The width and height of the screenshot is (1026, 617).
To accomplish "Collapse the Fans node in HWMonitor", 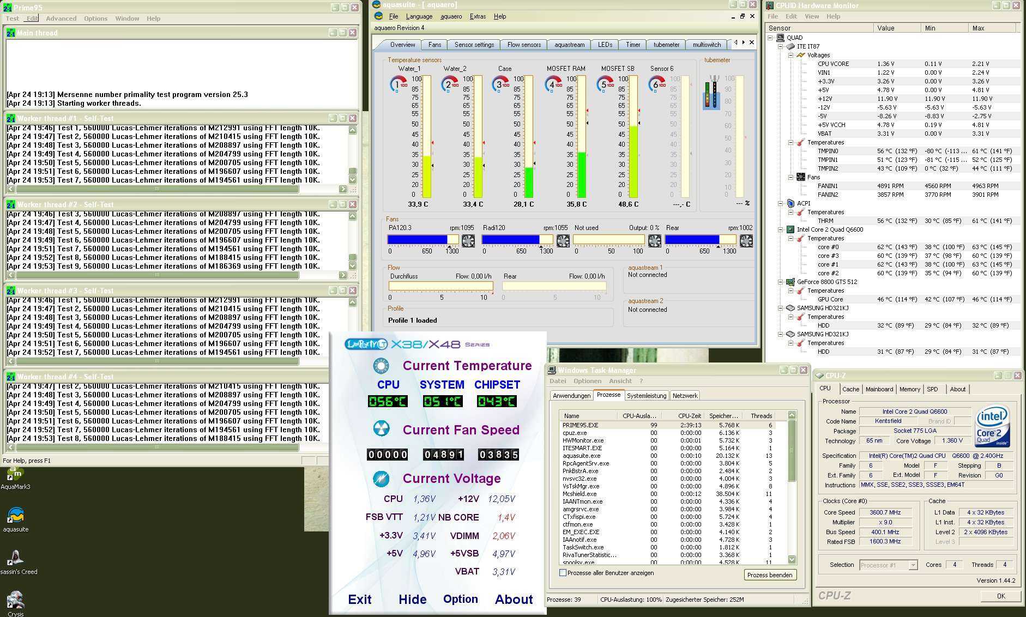I will pos(790,177).
